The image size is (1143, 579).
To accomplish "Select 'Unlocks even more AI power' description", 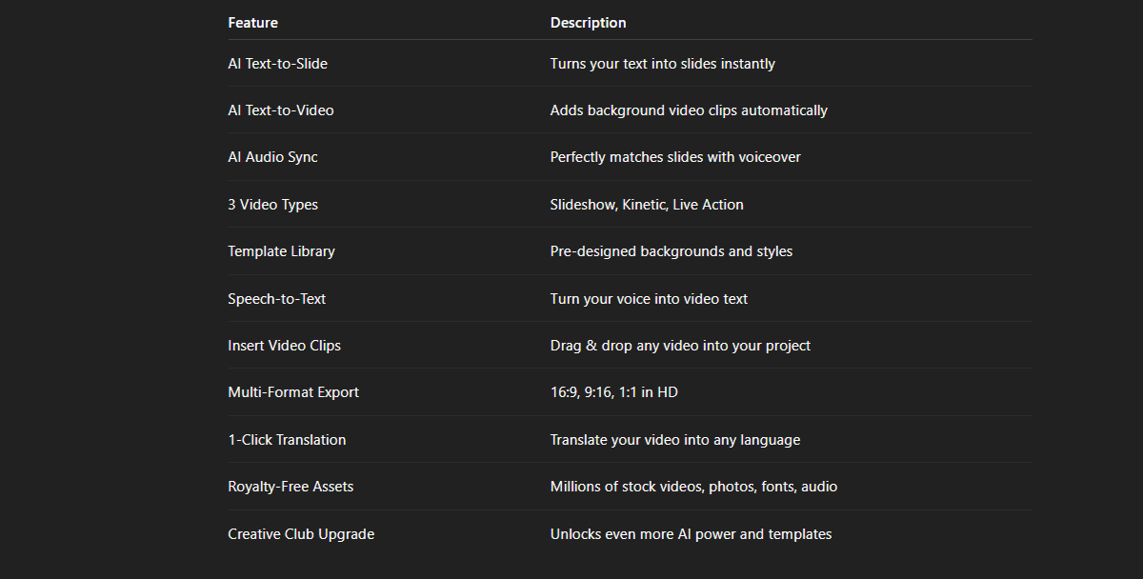I will tap(692, 534).
